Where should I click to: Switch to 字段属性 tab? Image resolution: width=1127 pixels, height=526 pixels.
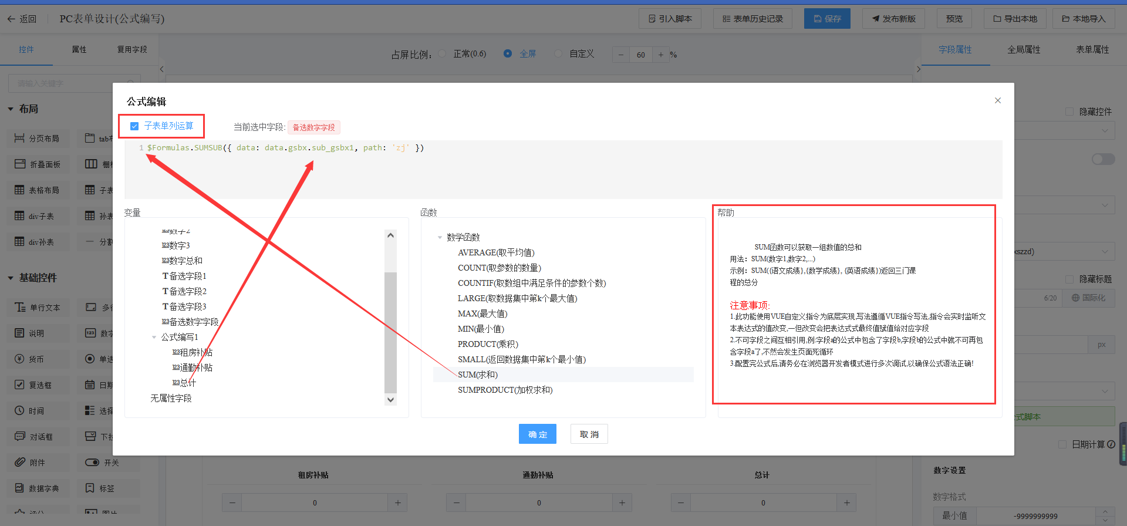click(955, 49)
